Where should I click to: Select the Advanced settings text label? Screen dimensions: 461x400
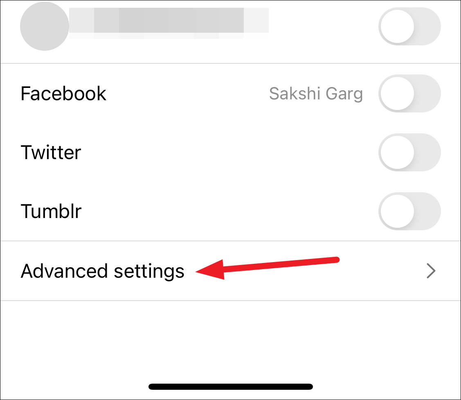pyautogui.click(x=103, y=271)
